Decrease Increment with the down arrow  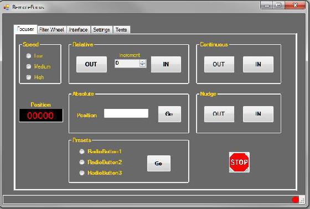pyautogui.click(x=143, y=65)
